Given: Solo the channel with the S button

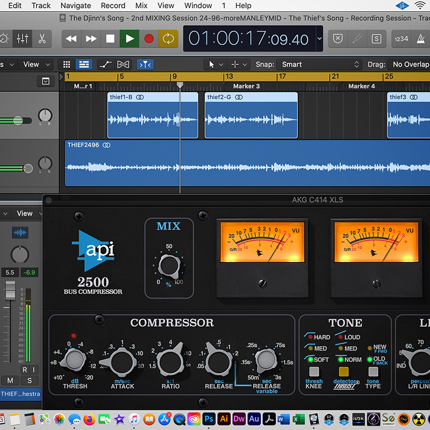Looking at the screenshot, I should 30,381.
